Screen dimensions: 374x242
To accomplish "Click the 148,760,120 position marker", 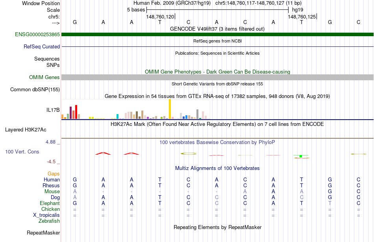I will click(160, 17).
